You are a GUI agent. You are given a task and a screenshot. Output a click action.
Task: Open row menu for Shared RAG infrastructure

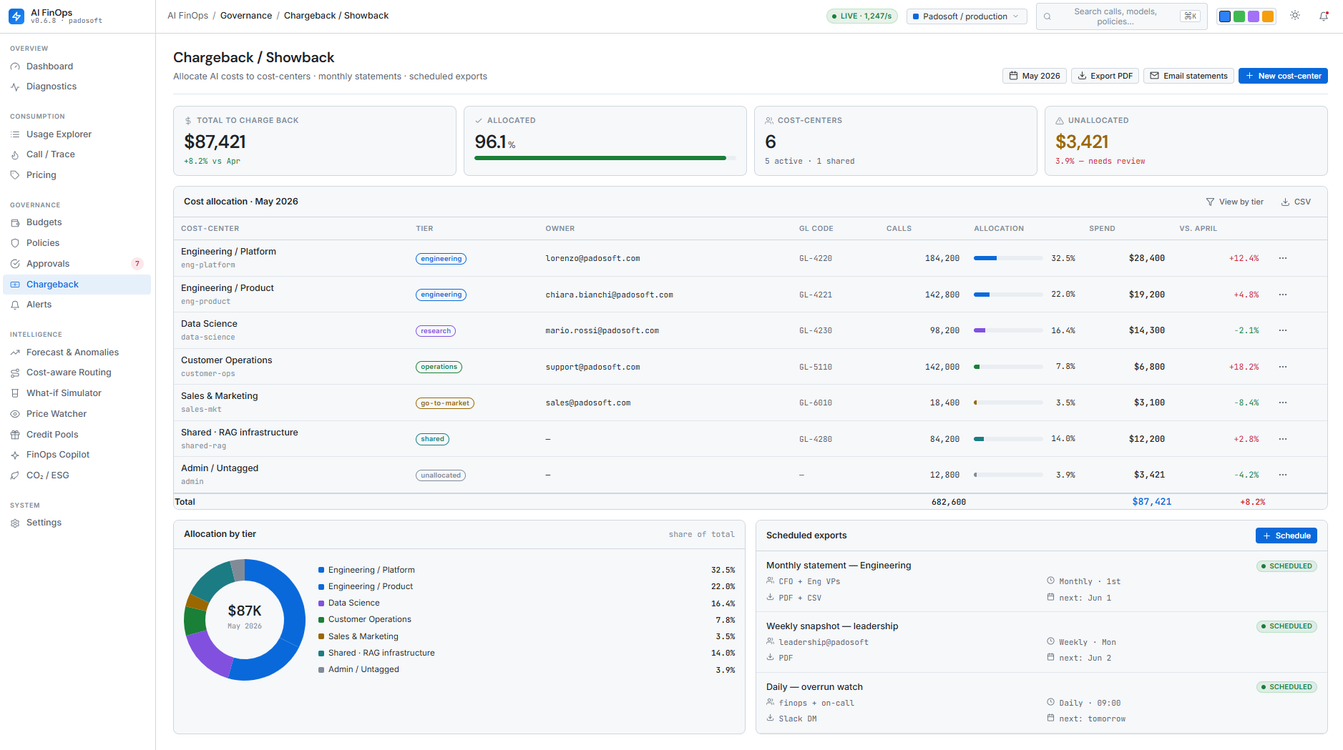(x=1283, y=439)
